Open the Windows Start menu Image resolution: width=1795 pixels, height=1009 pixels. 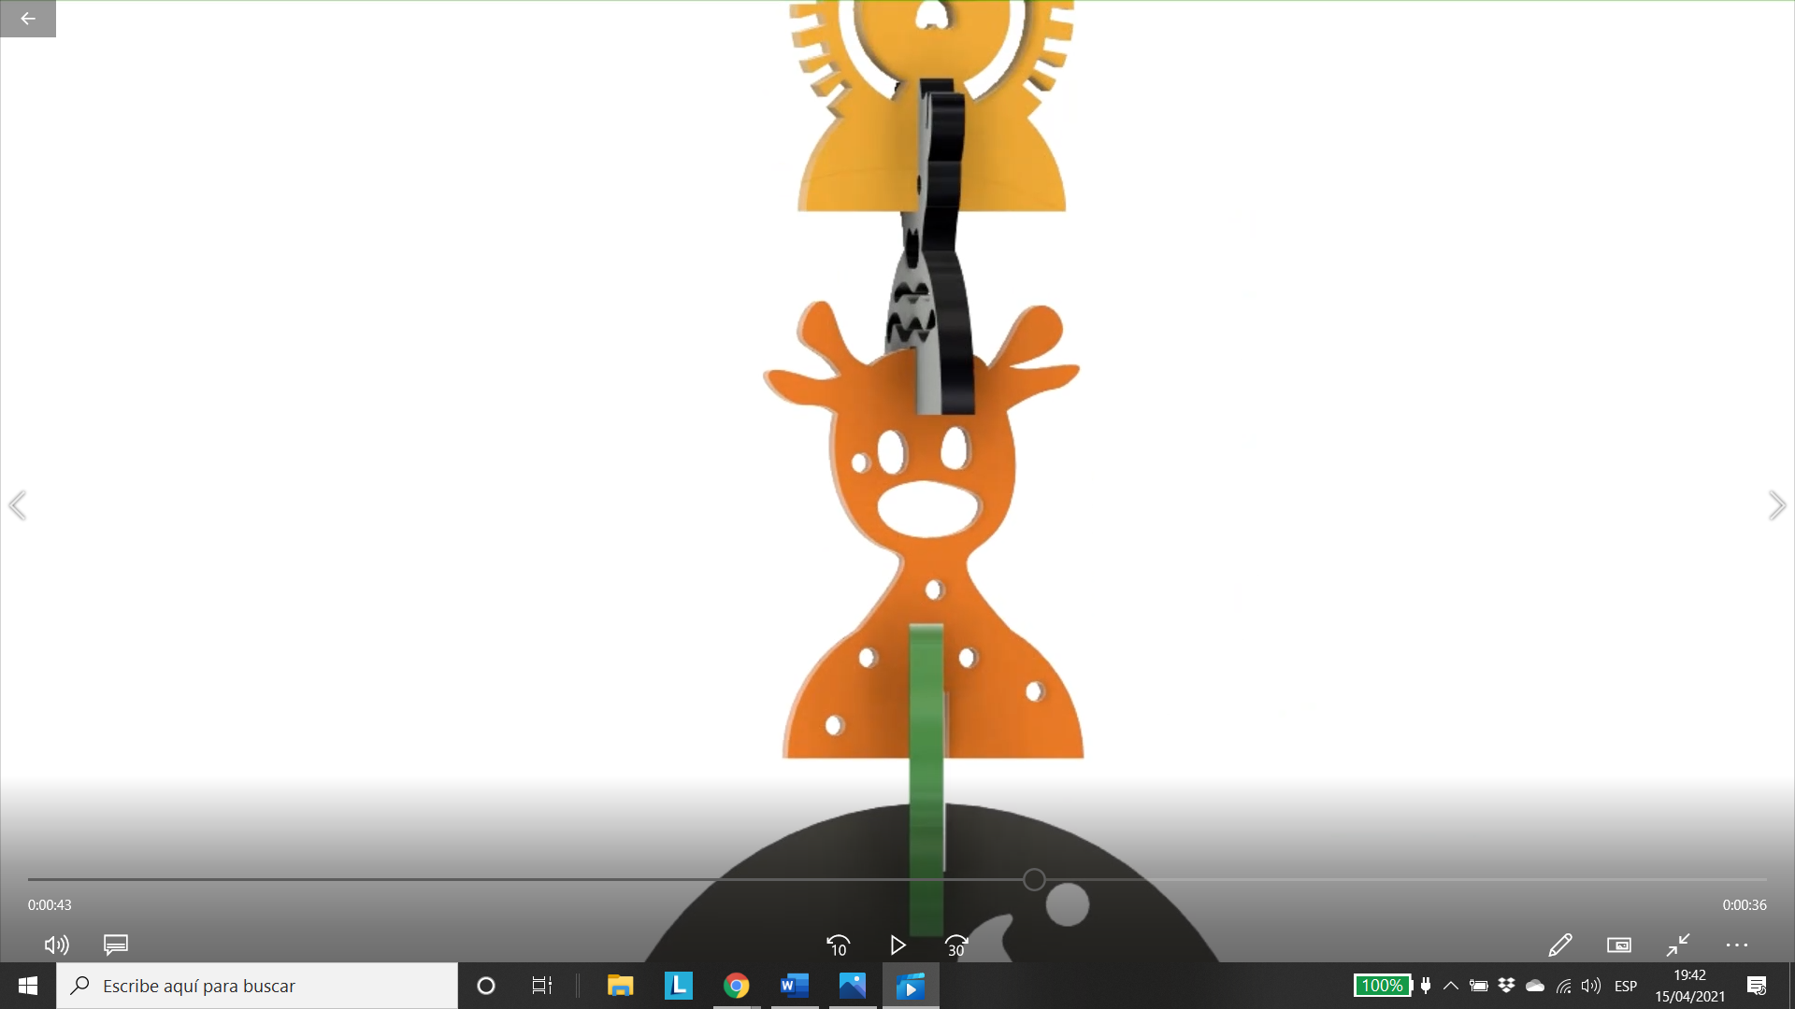pos(28,986)
